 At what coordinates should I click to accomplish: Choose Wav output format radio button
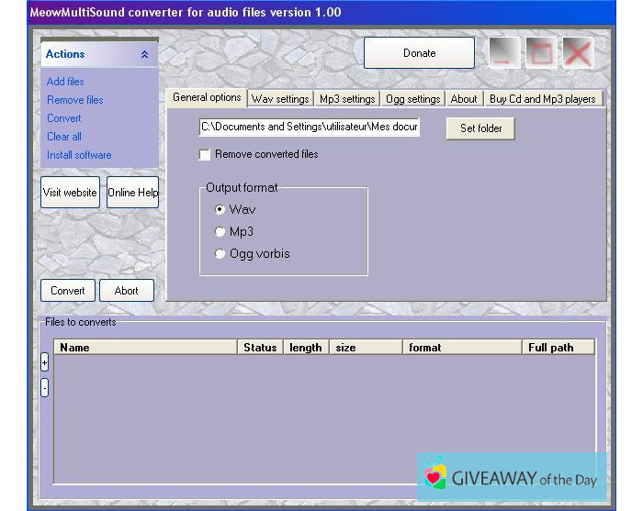coord(220,210)
